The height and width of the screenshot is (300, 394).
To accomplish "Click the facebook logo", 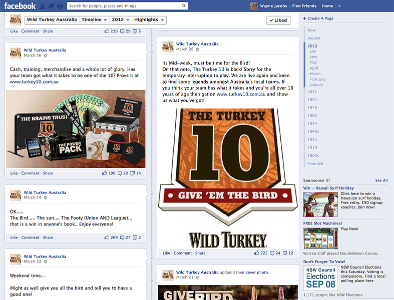I will tap(20, 6).
